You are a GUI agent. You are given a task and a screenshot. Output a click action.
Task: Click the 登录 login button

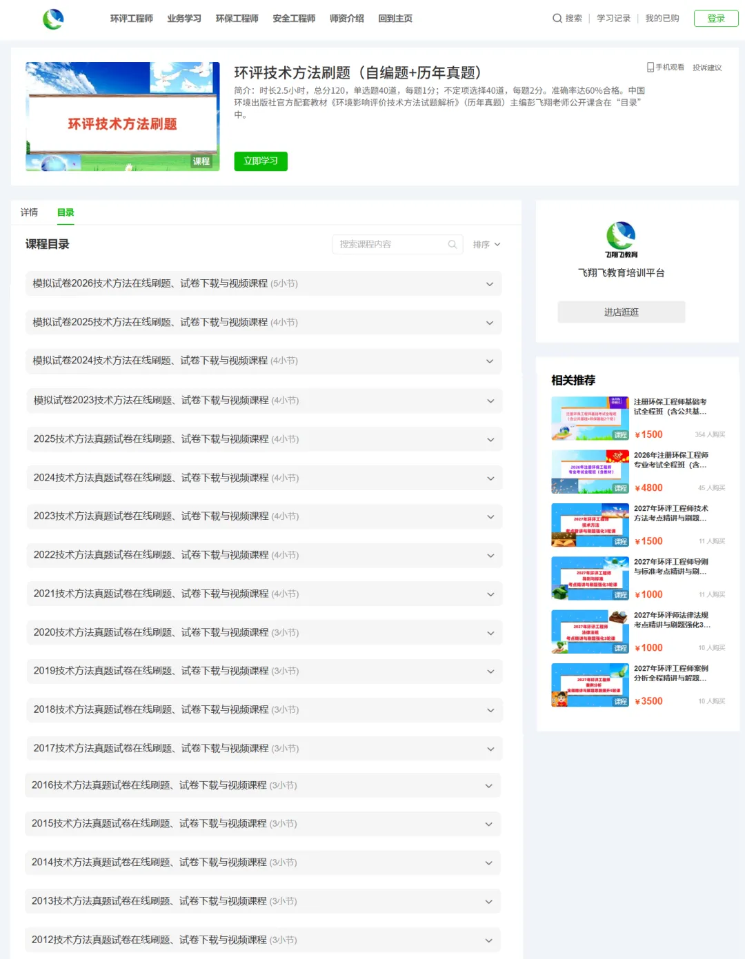coord(716,19)
